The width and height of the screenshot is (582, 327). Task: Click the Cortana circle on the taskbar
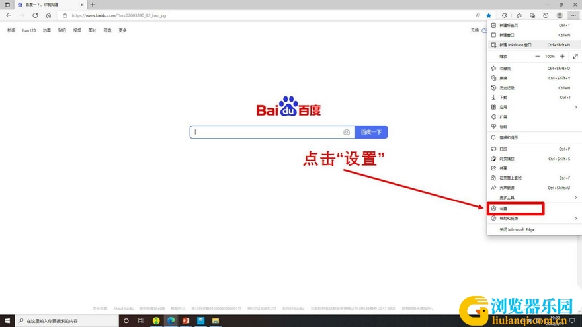[x=126, y=320]
